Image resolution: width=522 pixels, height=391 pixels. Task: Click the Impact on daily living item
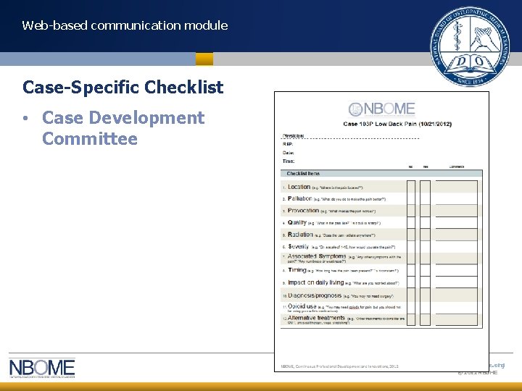click(x=340, y=282)
